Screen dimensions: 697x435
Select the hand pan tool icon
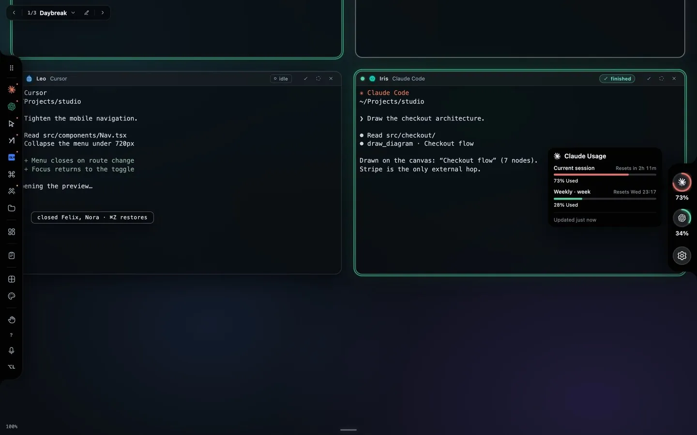pos(12,319)
